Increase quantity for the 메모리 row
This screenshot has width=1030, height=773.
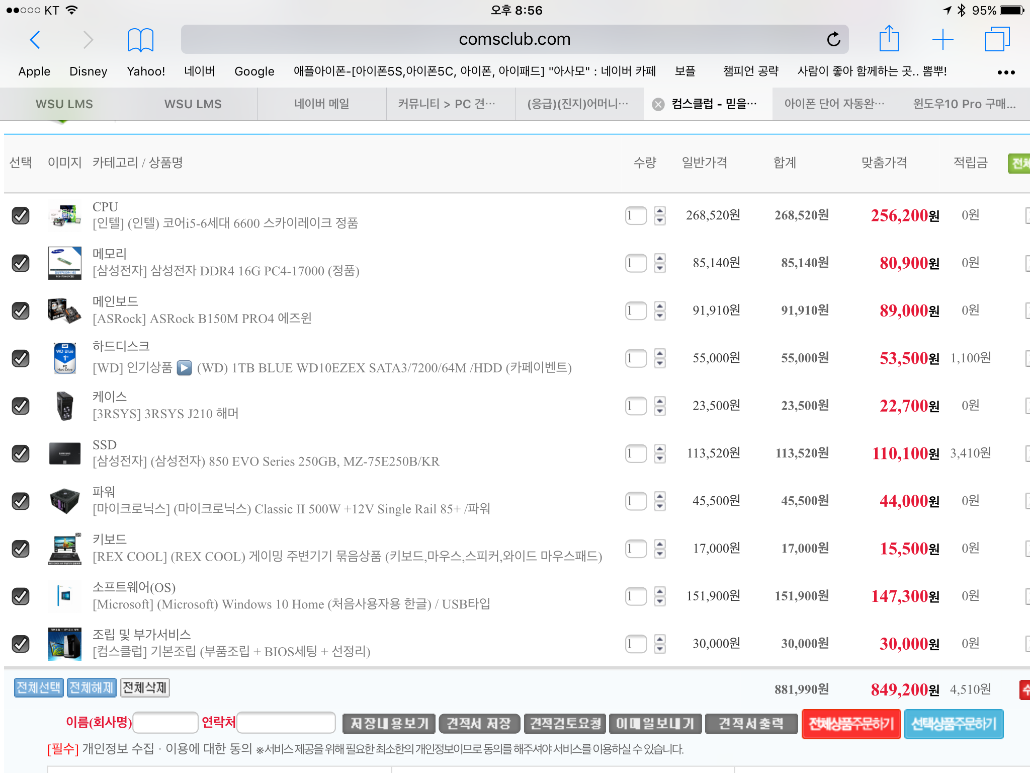pos(660,258)
